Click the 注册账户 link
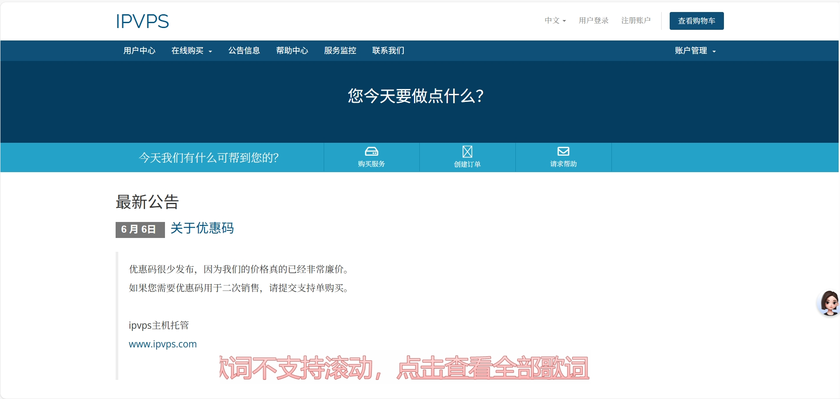Image resolution: width=840 pixels, height=399 pixels. pos(635,20)
